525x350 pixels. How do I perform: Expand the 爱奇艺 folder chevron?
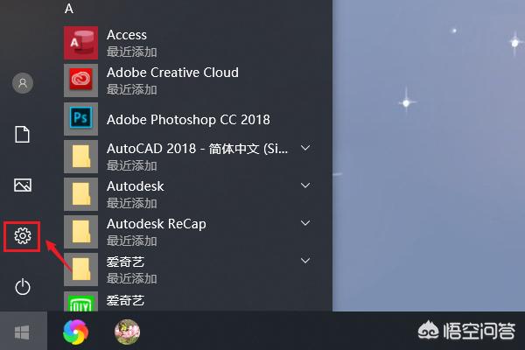[305, 261]
